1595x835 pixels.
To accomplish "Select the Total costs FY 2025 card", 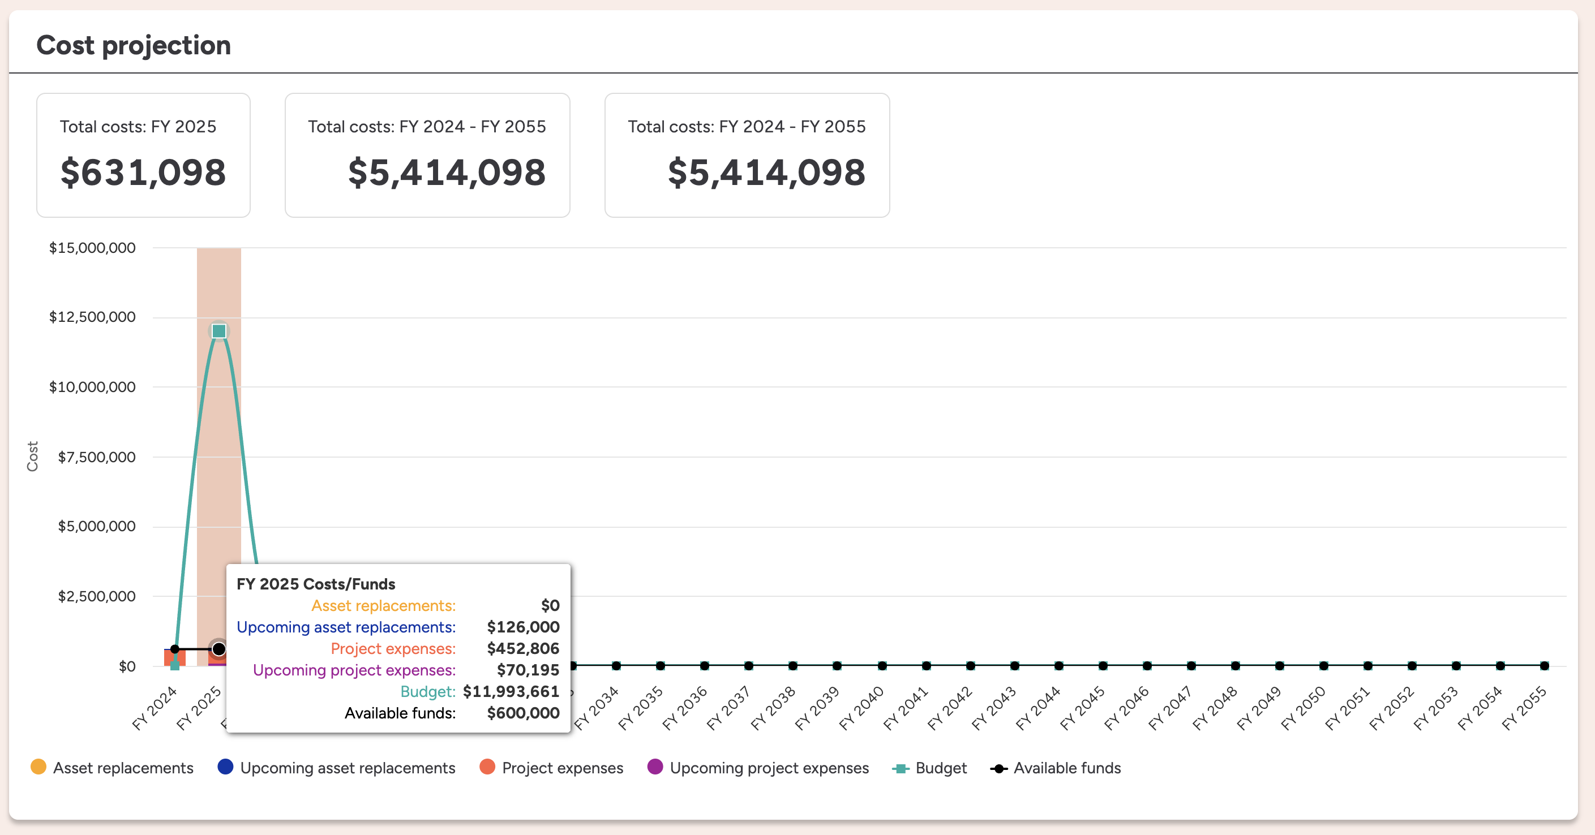I will [143, 155].
